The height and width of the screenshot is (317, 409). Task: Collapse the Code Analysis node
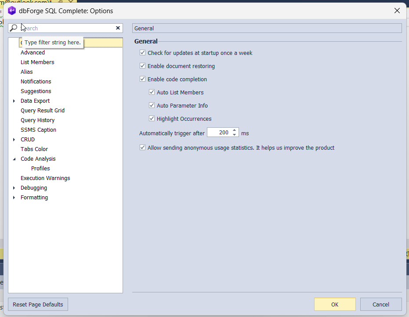coord(14,159)
